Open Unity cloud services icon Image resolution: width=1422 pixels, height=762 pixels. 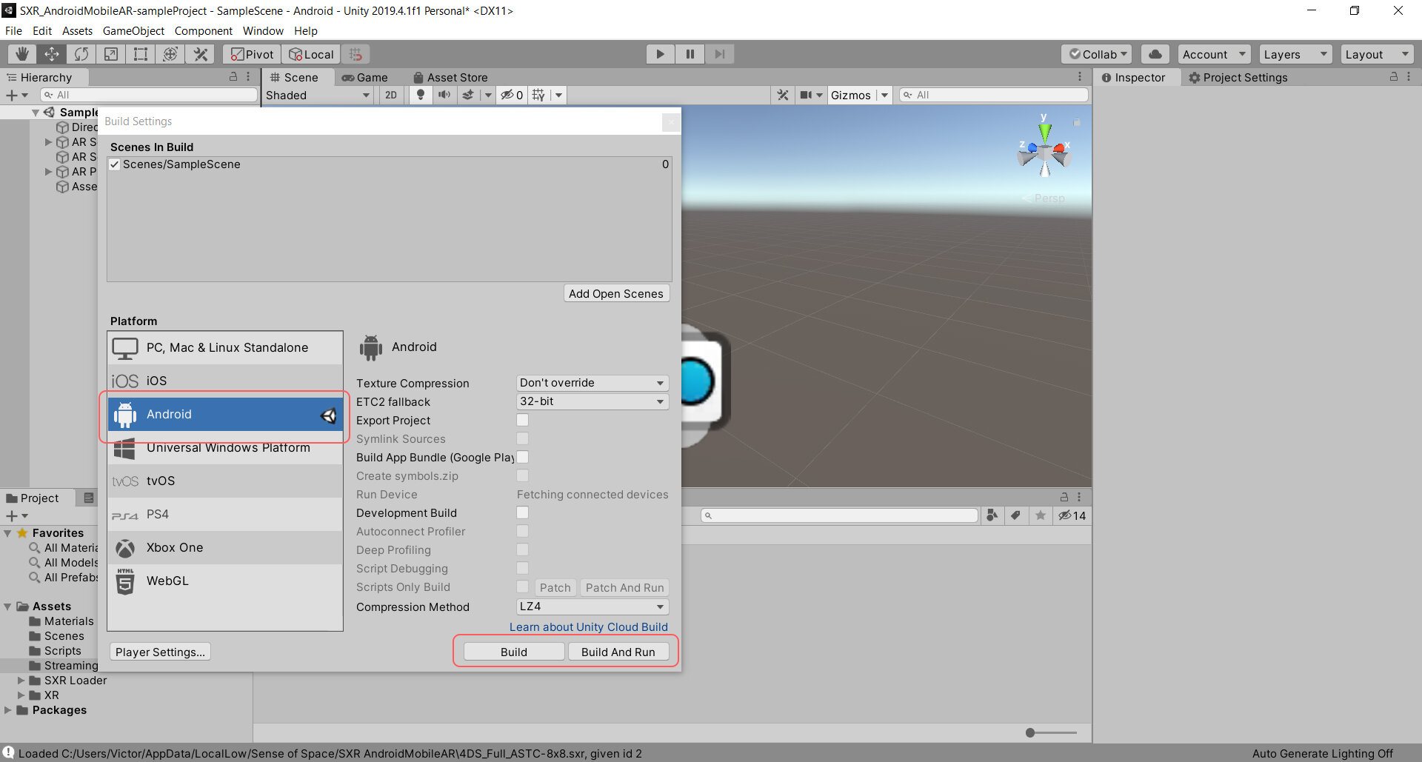[x=1155, y=54]
